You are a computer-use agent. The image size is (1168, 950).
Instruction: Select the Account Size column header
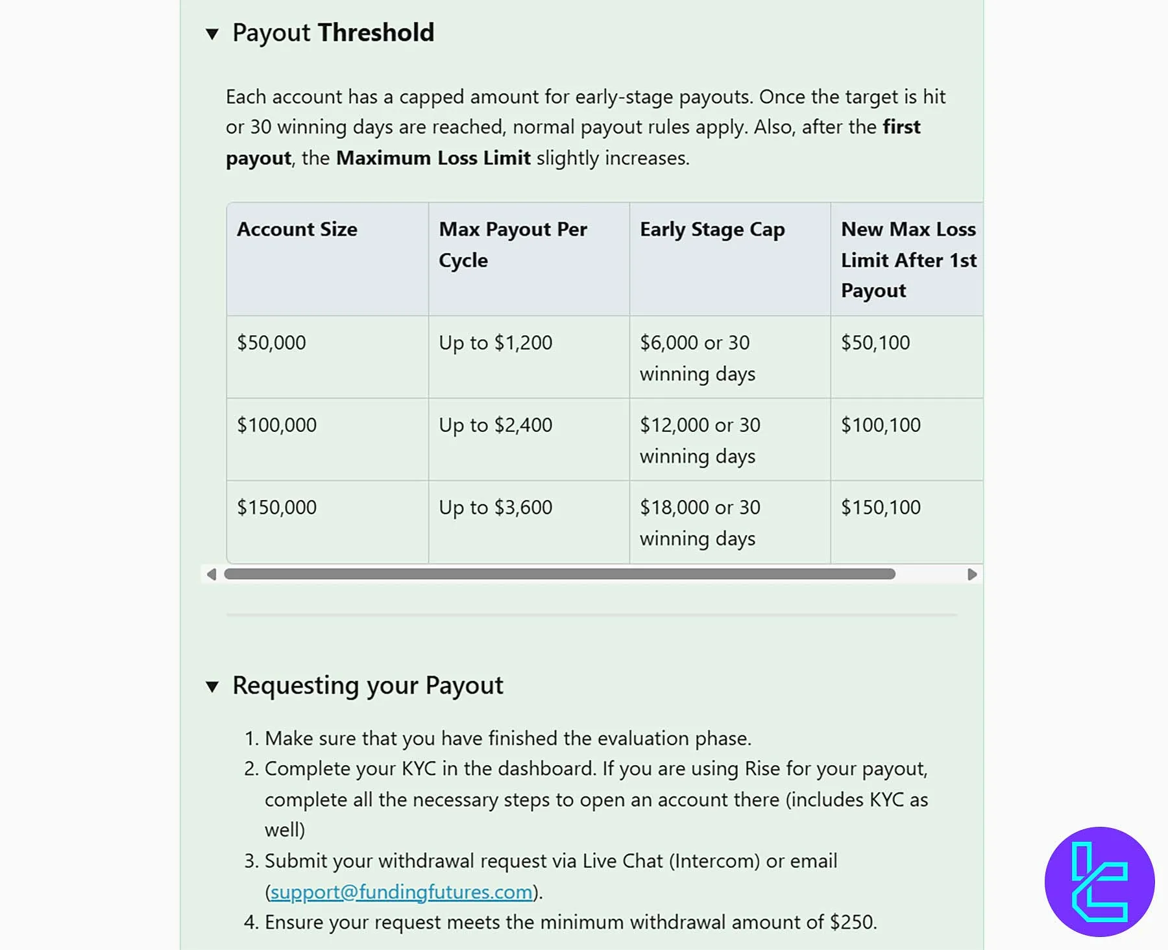297,230
